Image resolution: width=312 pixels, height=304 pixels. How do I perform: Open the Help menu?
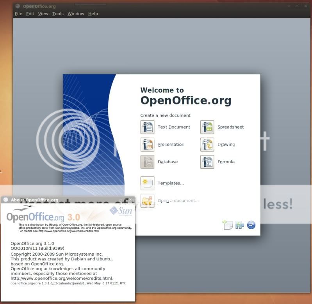pos(93,14)
